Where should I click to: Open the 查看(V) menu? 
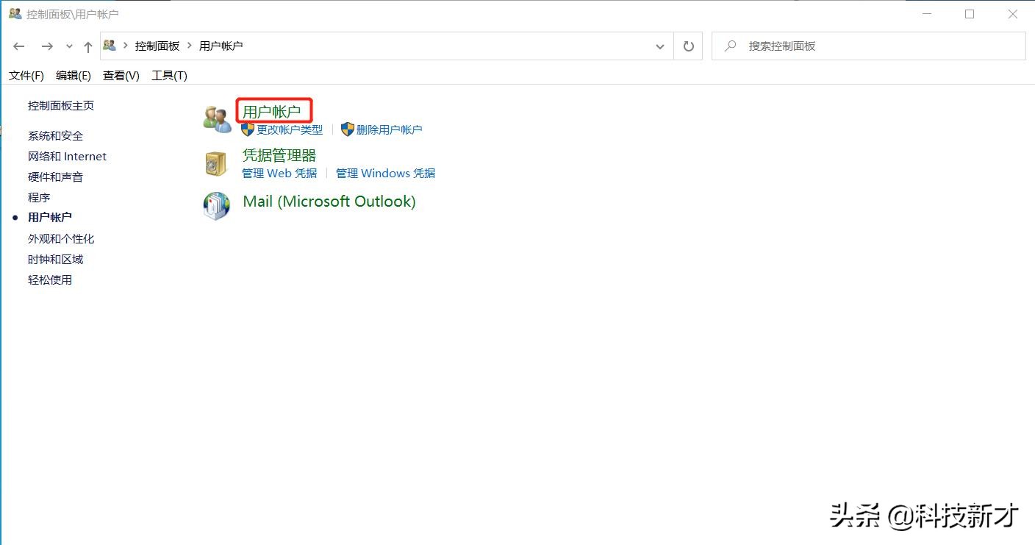point(121,75)
